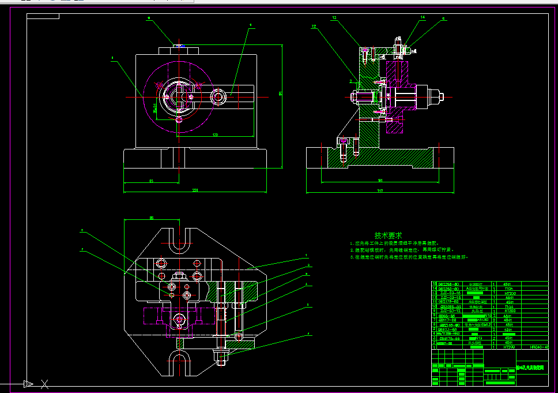Select the drawing title in the title block
The height and width of the screenshot is (393, 558).
(x=530, y=368)
